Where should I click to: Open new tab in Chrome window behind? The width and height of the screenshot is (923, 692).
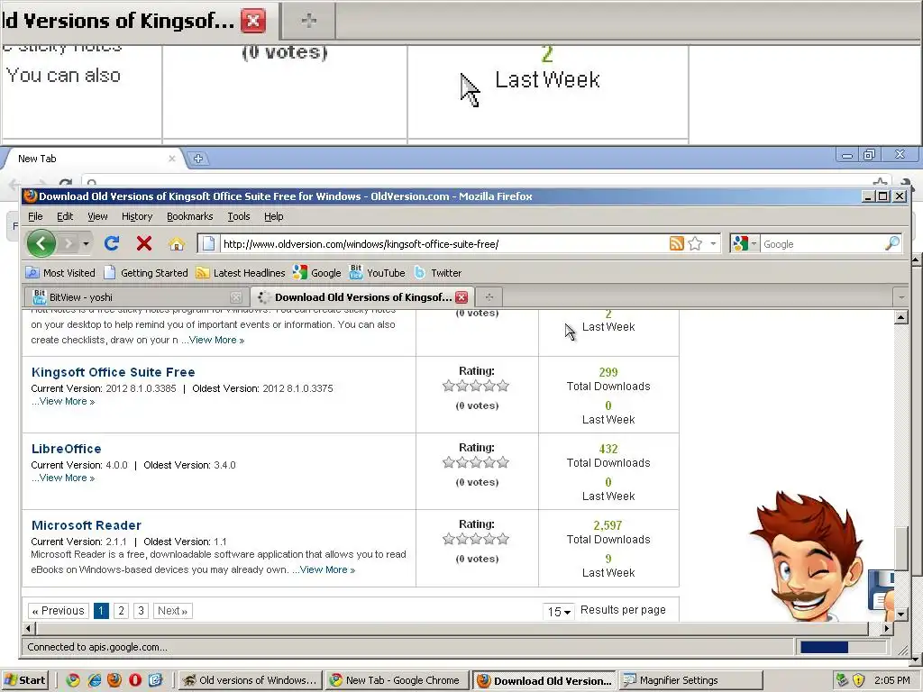point(198,159)
